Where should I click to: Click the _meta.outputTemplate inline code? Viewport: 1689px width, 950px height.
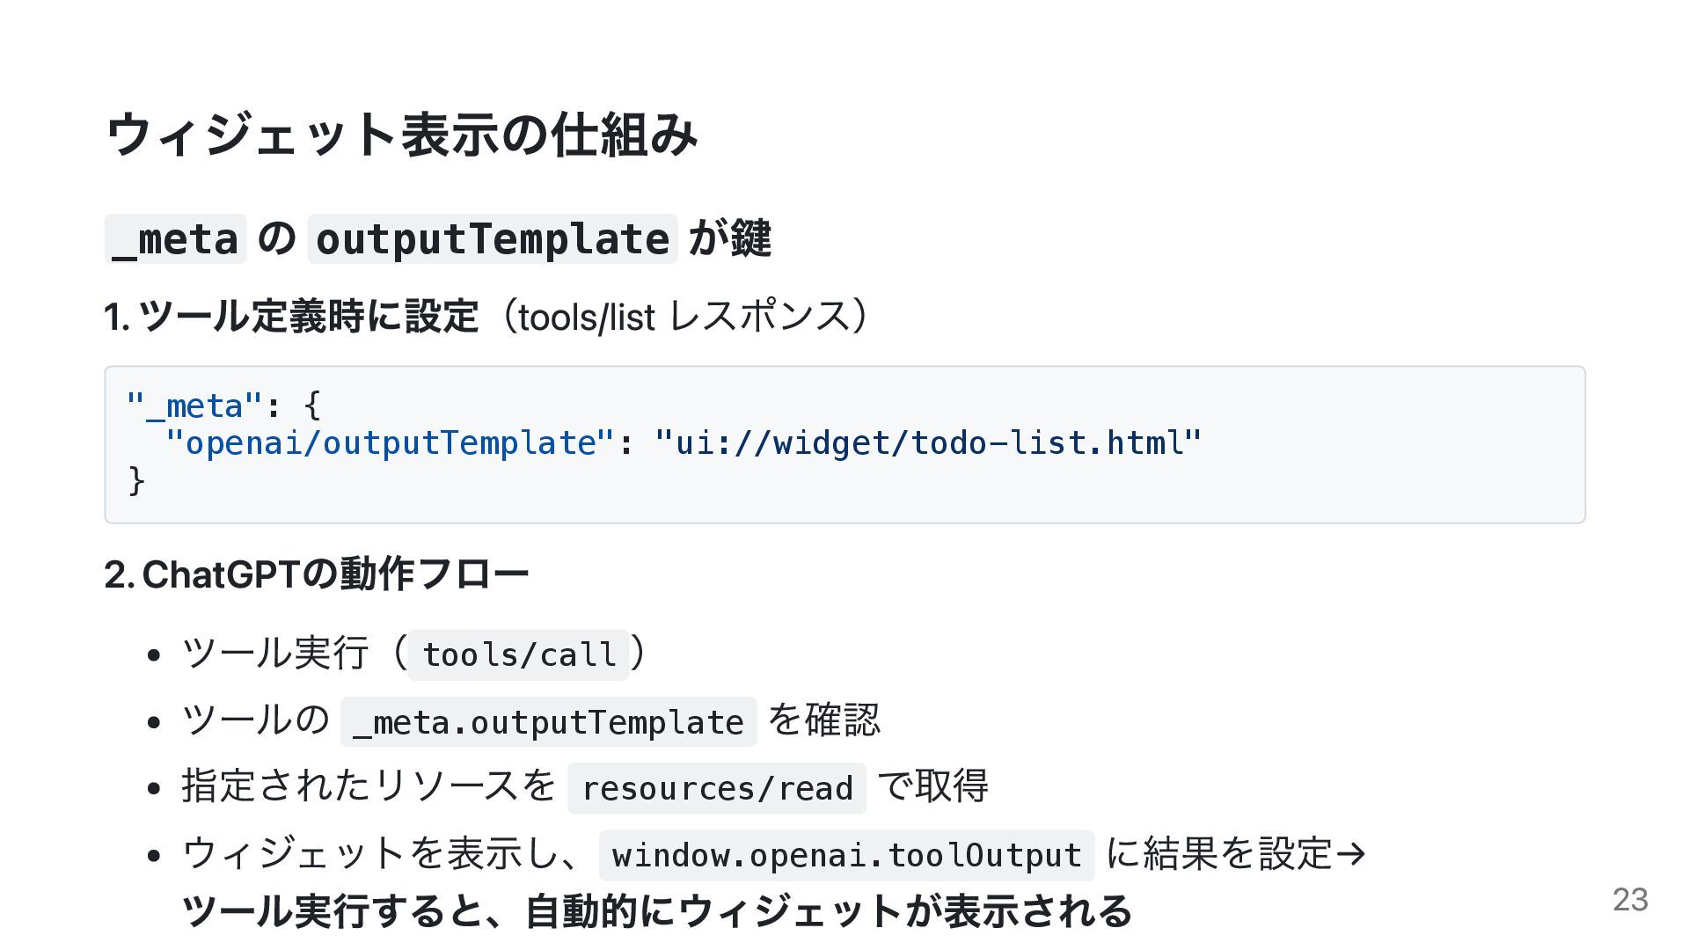(x=548, y=722)
